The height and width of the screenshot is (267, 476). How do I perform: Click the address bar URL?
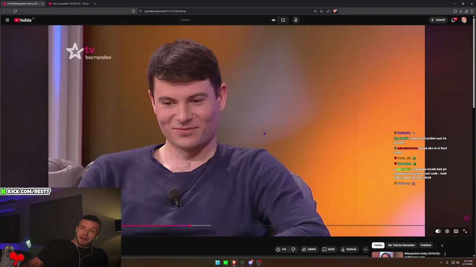[165, 11]
